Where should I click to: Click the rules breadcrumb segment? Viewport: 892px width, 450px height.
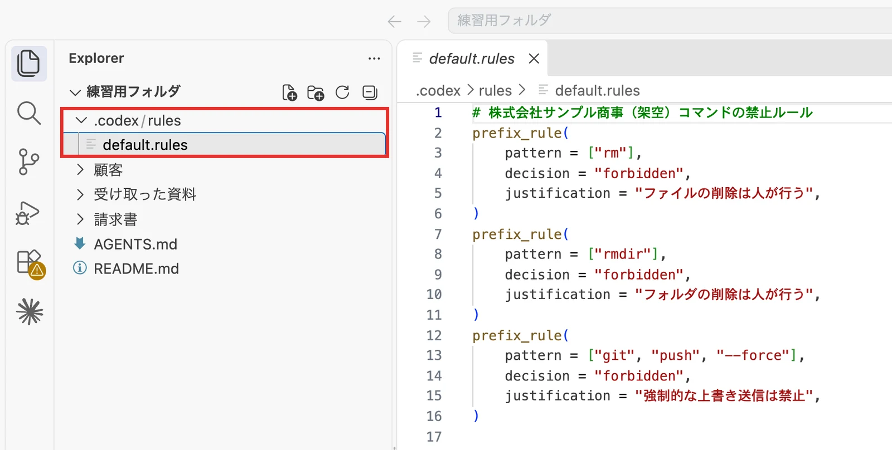click(x=495, y=90)
